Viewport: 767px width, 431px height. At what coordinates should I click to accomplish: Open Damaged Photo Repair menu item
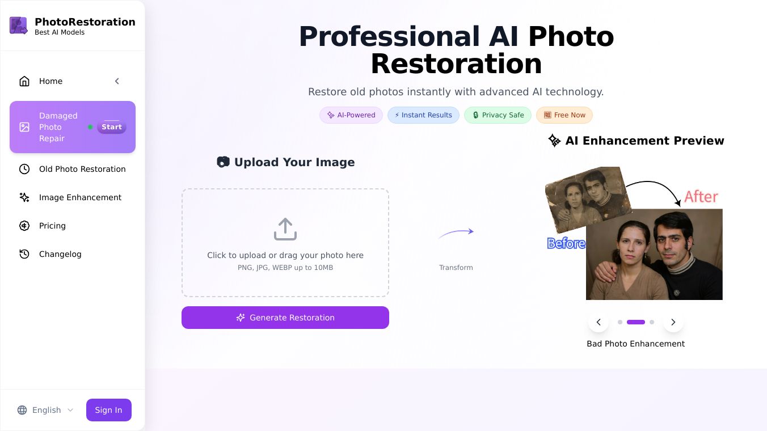[x=73, y=127]
